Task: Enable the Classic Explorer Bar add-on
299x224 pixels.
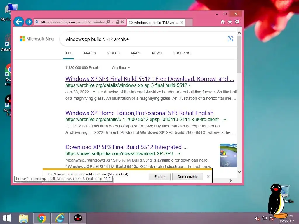Action: coord(160,176)
